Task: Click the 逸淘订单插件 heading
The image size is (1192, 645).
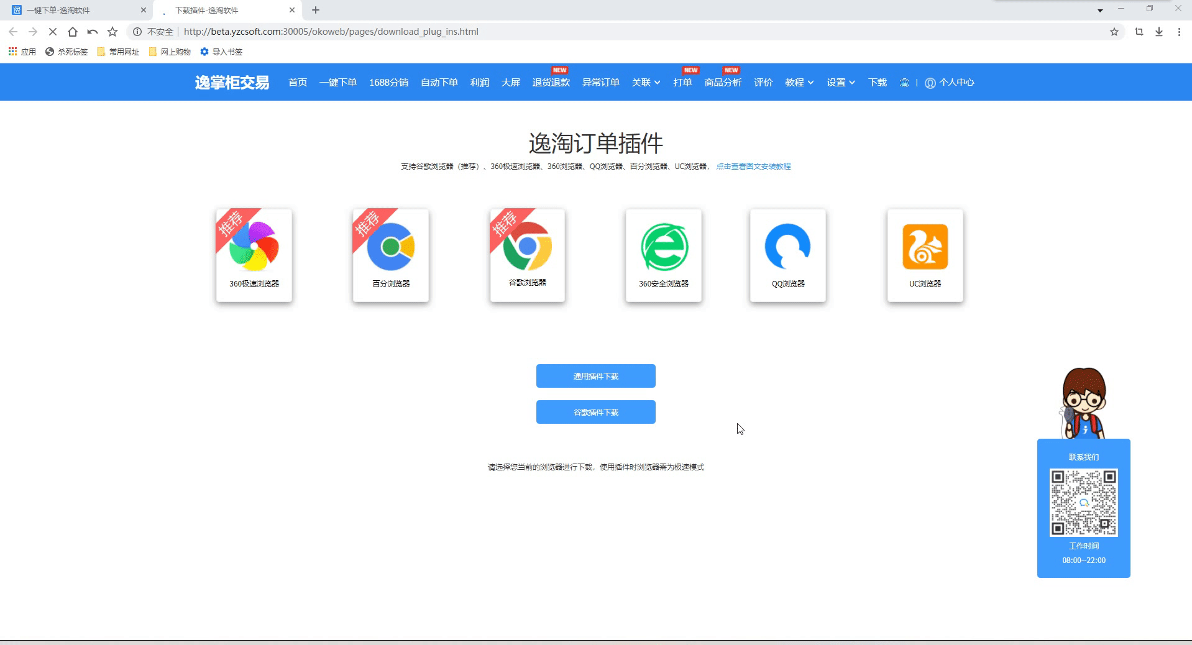Action: coord(596,144)
